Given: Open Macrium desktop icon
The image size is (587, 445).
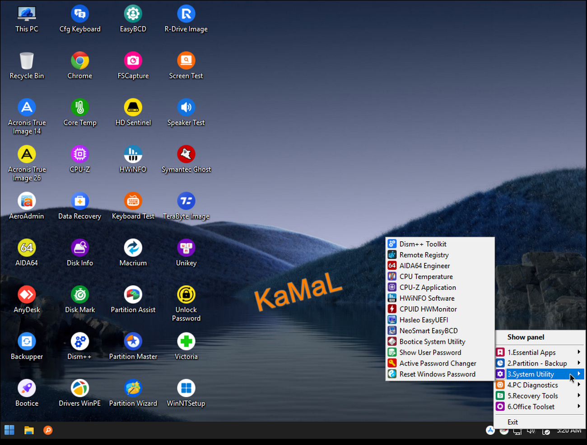Looking at the screenshot, I should (x=133, y=253).
